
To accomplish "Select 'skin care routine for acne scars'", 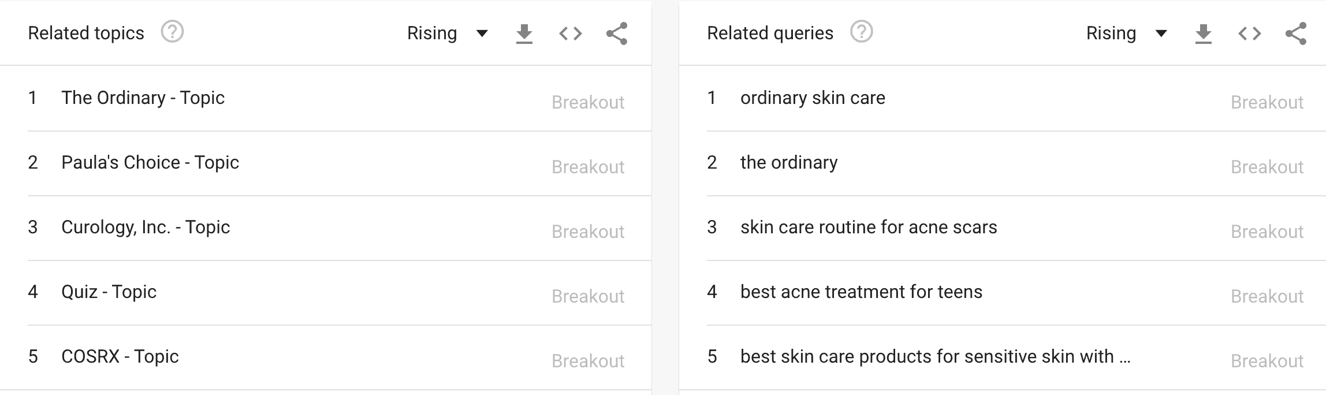I will point(869,227).
